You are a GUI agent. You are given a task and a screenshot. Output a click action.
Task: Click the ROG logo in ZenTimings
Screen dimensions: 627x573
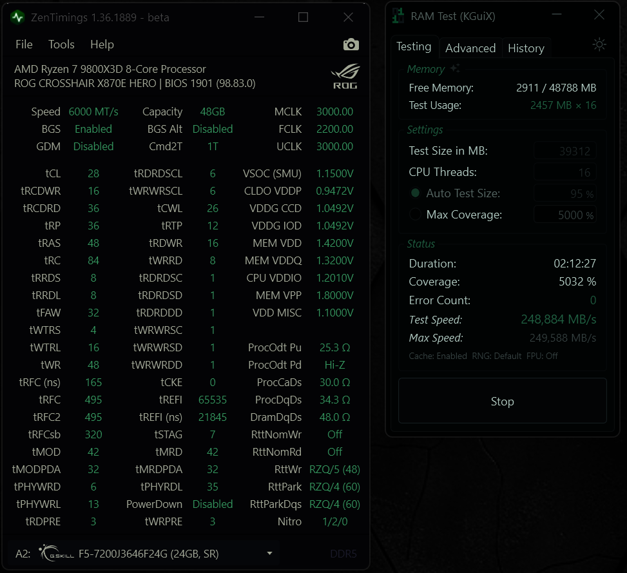[x=345, y=76]
